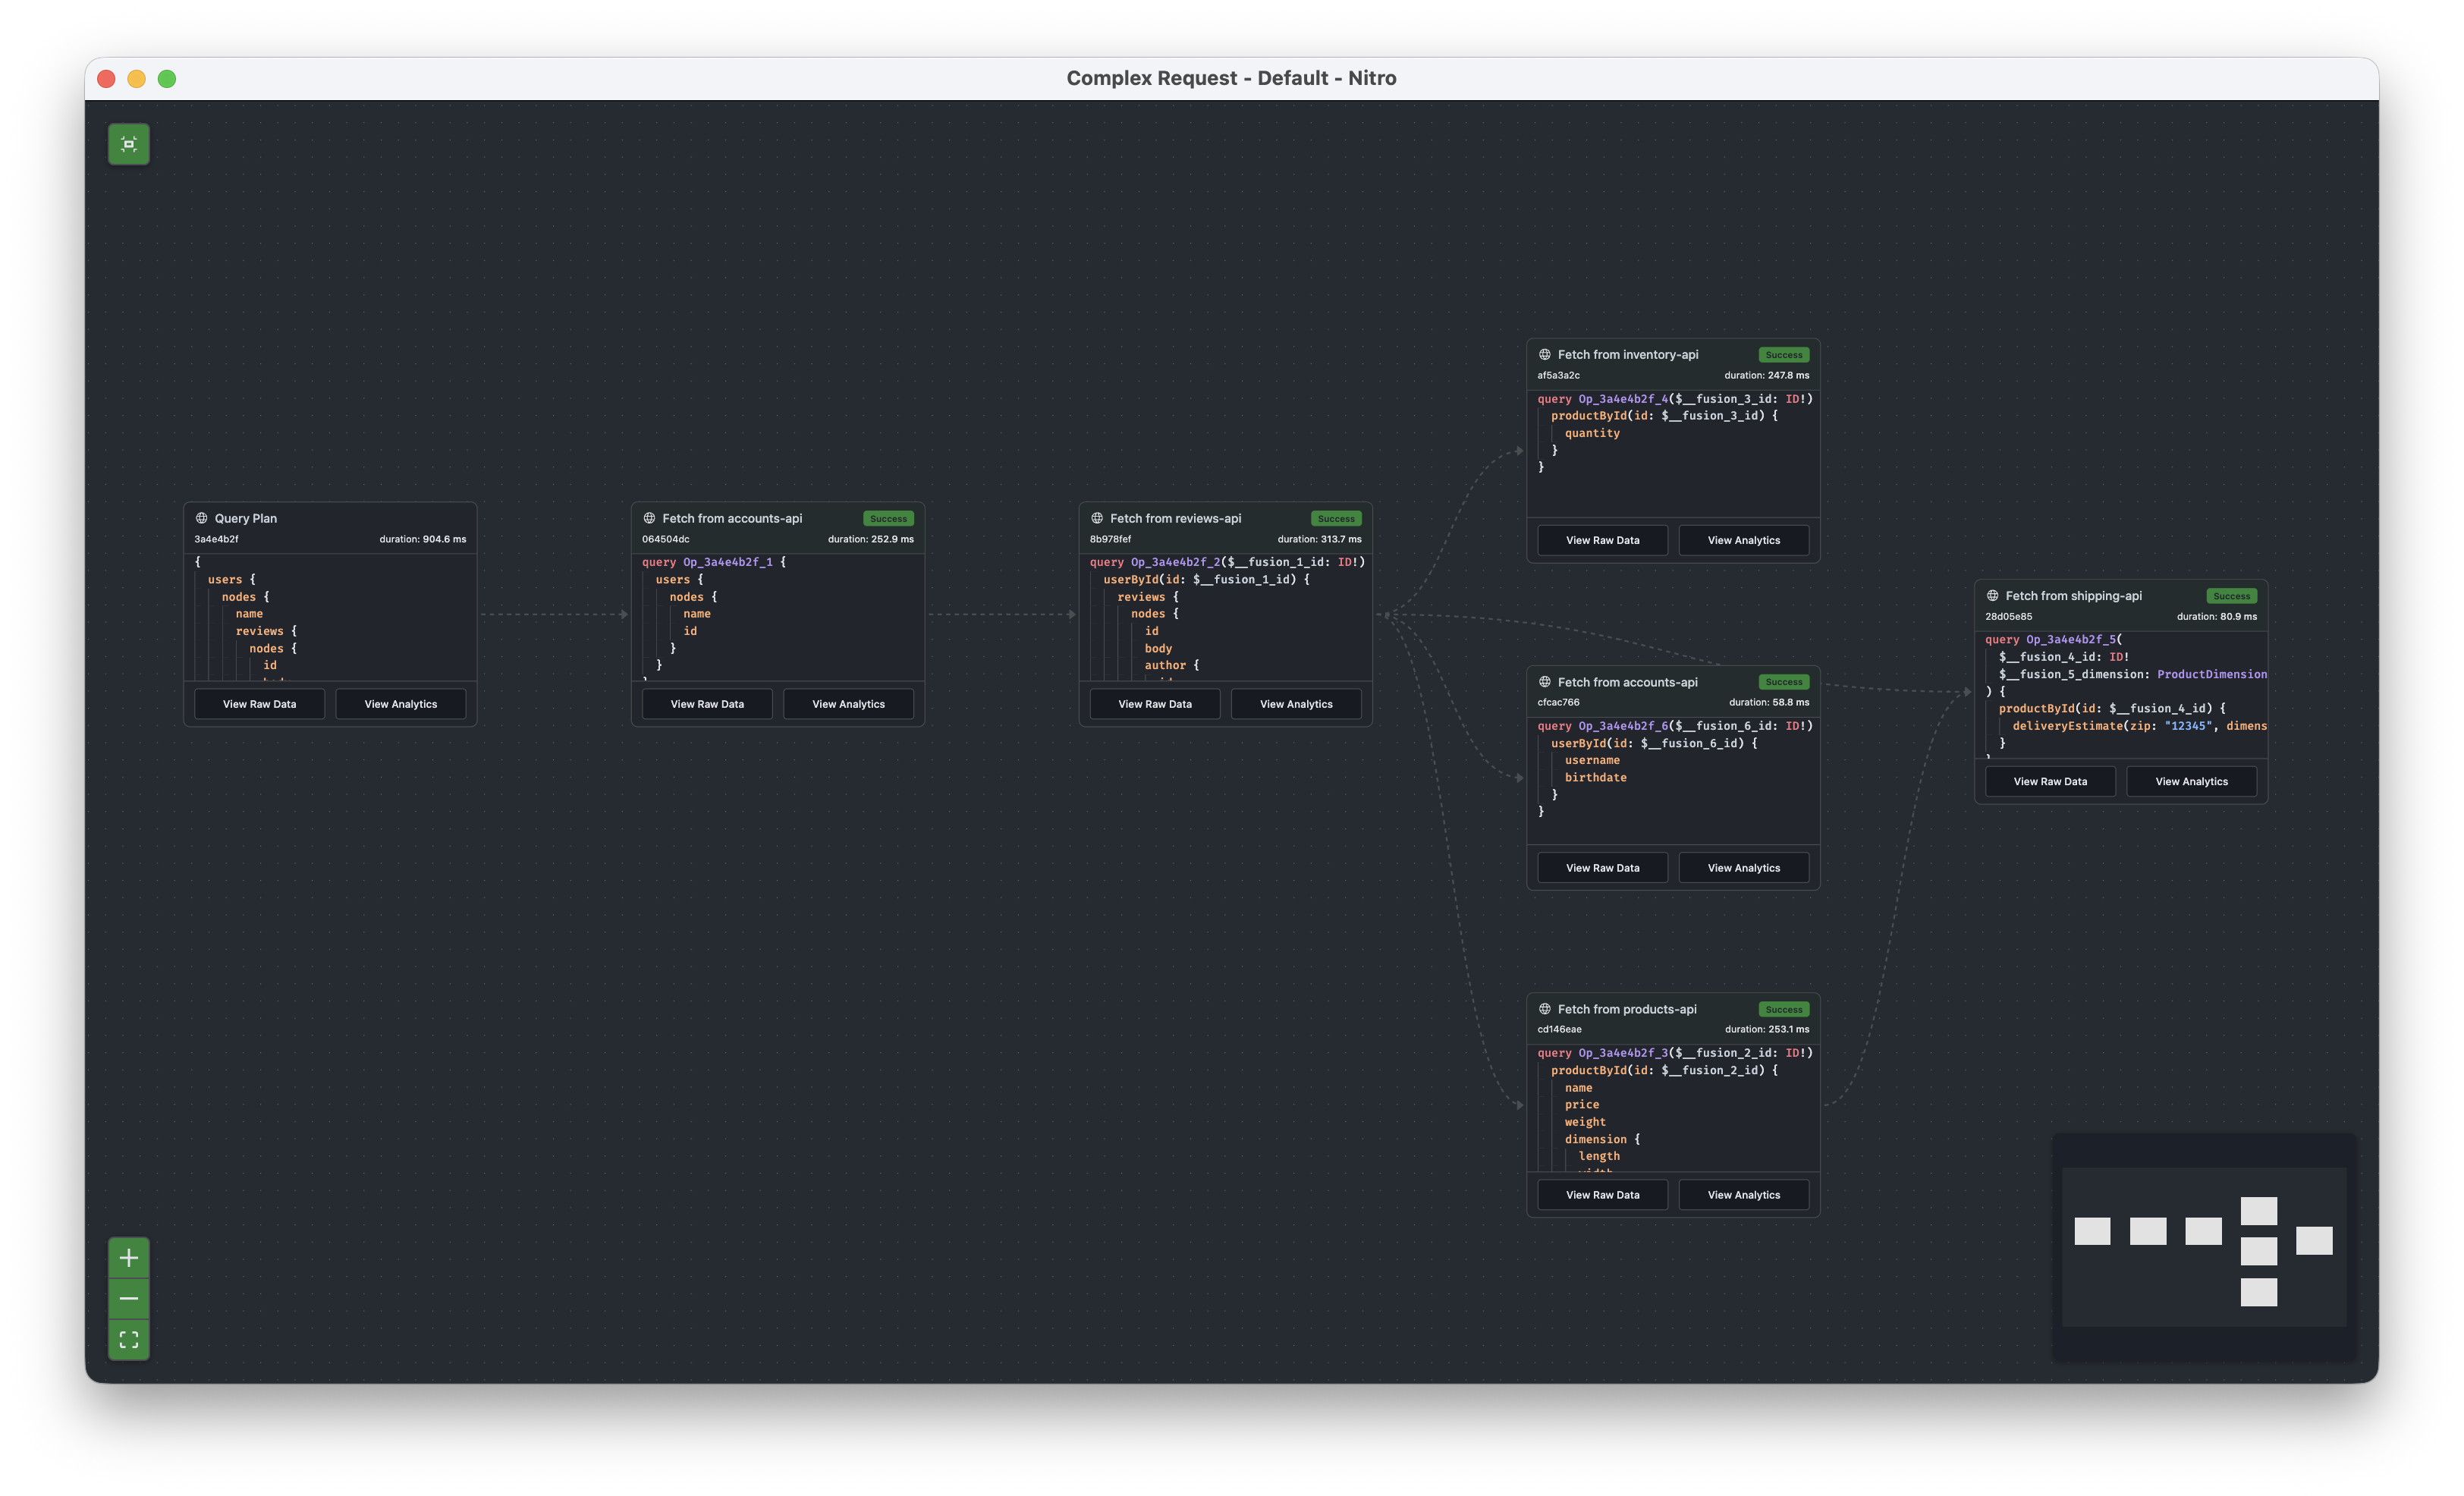Click node id '8b978fef'
The width and height of the screenshot is (2464, 1496).
point(1110,539)
